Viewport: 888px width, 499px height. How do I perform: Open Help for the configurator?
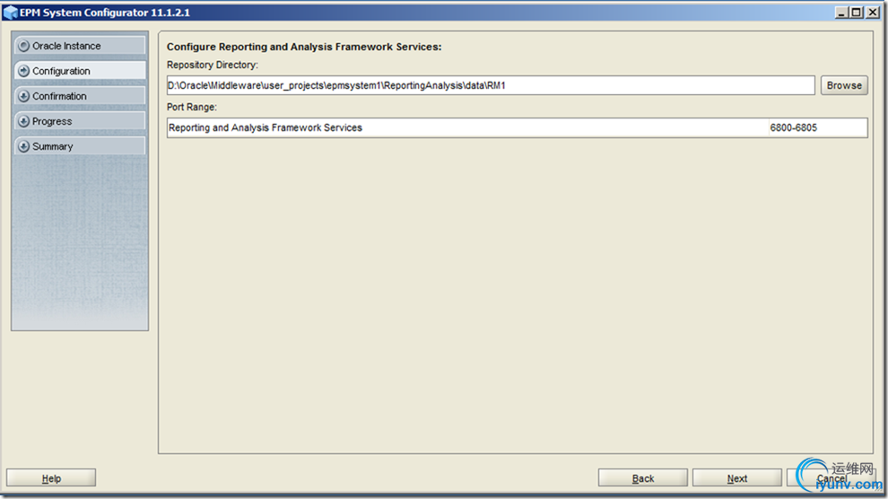(x=51, y=478)
